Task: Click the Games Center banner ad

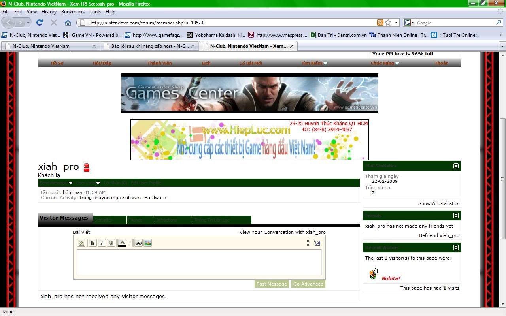Action: coord(250,93)
